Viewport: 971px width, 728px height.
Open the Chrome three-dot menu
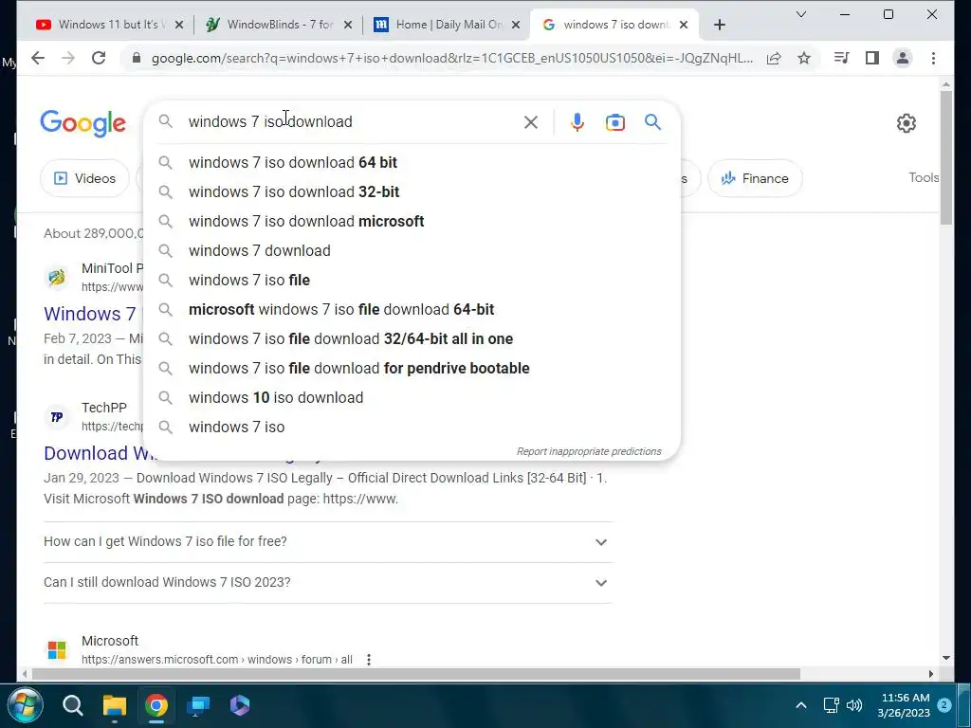pyautogui.click(x=933, y=58)
